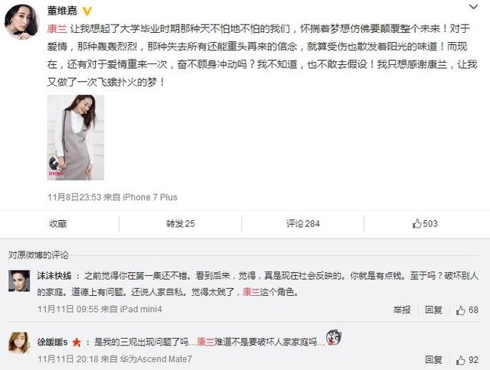Open the 转发 25 repost tab
Image resolution: width=490 pixels, height=370 pixels.
181,224
